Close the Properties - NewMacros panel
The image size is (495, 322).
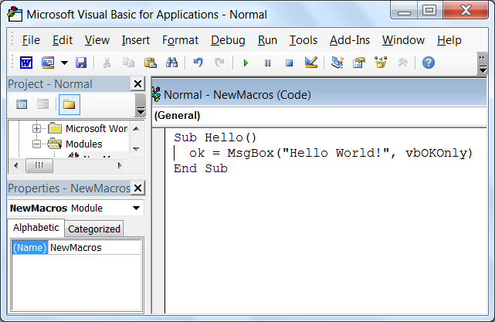click(x=137, y=188)
